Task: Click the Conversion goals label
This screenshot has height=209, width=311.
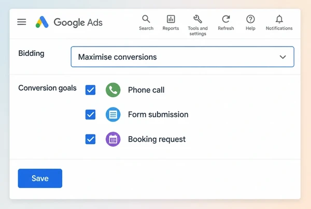Action: point(47,88)
